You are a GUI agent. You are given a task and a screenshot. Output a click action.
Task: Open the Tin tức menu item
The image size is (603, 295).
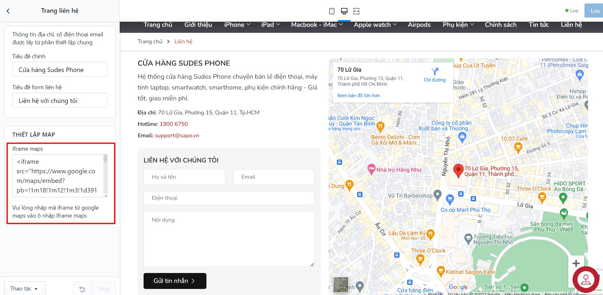pyautogui.click(x=539, y=25)
